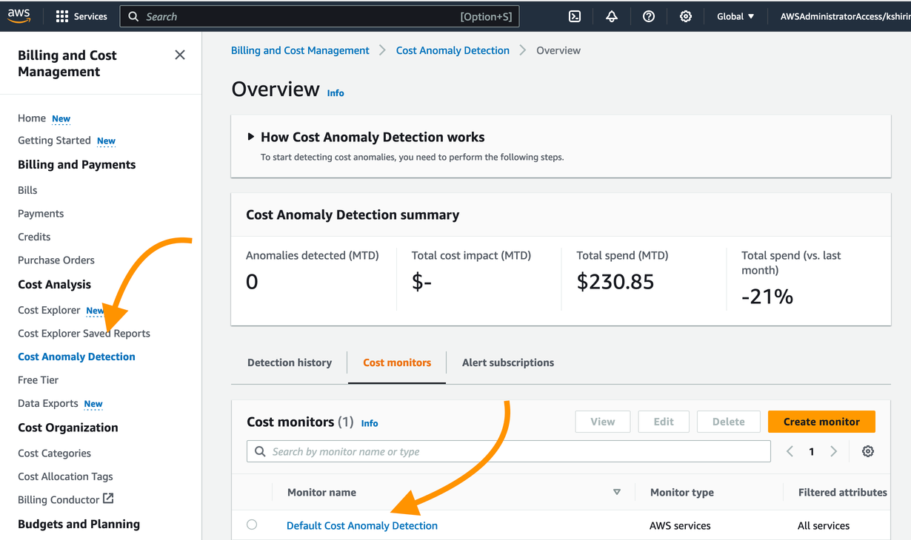Image resolution: width=911 pixels, height=540 pixels.
Task: Open the Services grid menu
Action: 81,16
